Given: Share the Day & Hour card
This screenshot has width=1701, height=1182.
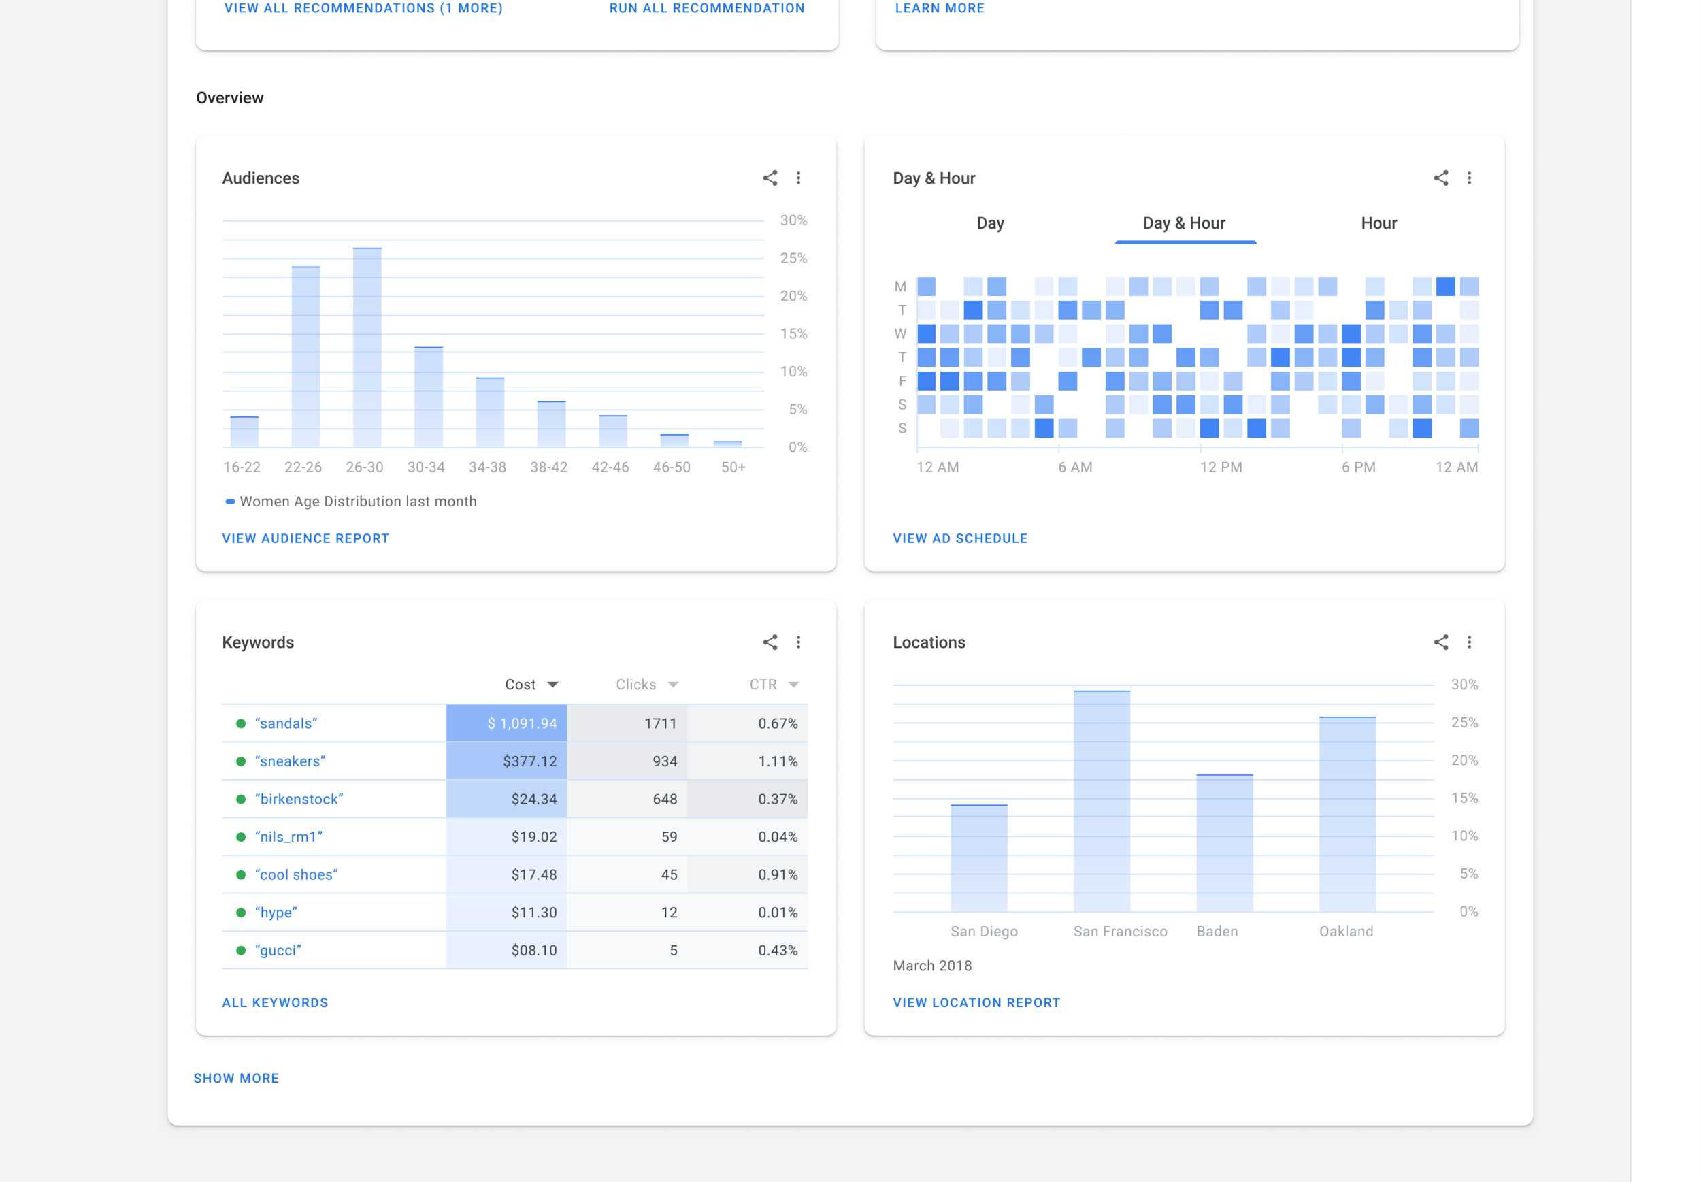Looking at the screenshot, I should (1440, 178).
